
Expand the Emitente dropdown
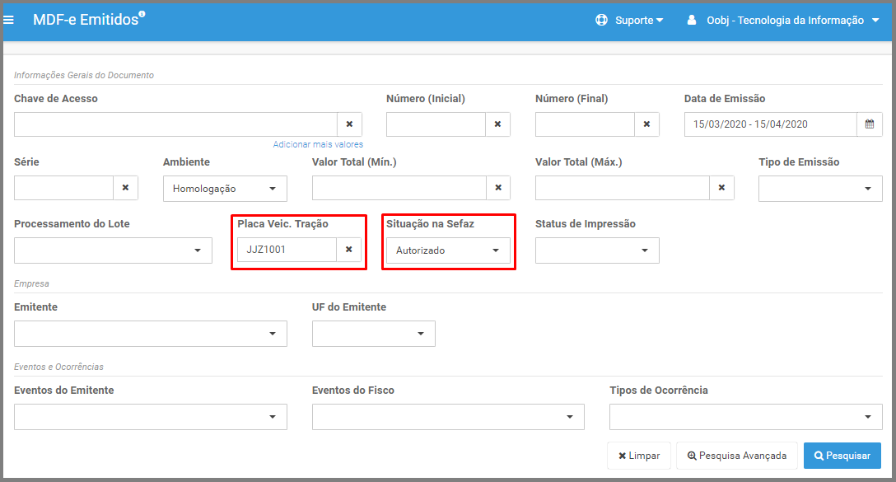point(151,334)
